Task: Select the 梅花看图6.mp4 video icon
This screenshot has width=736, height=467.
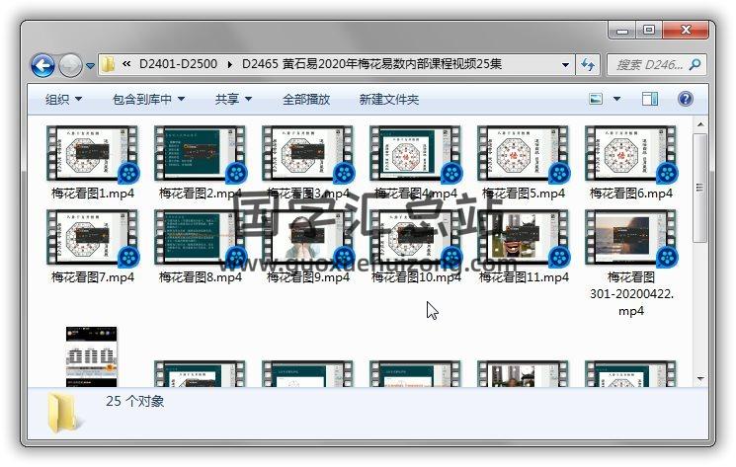Action: (x=630, y=154)
